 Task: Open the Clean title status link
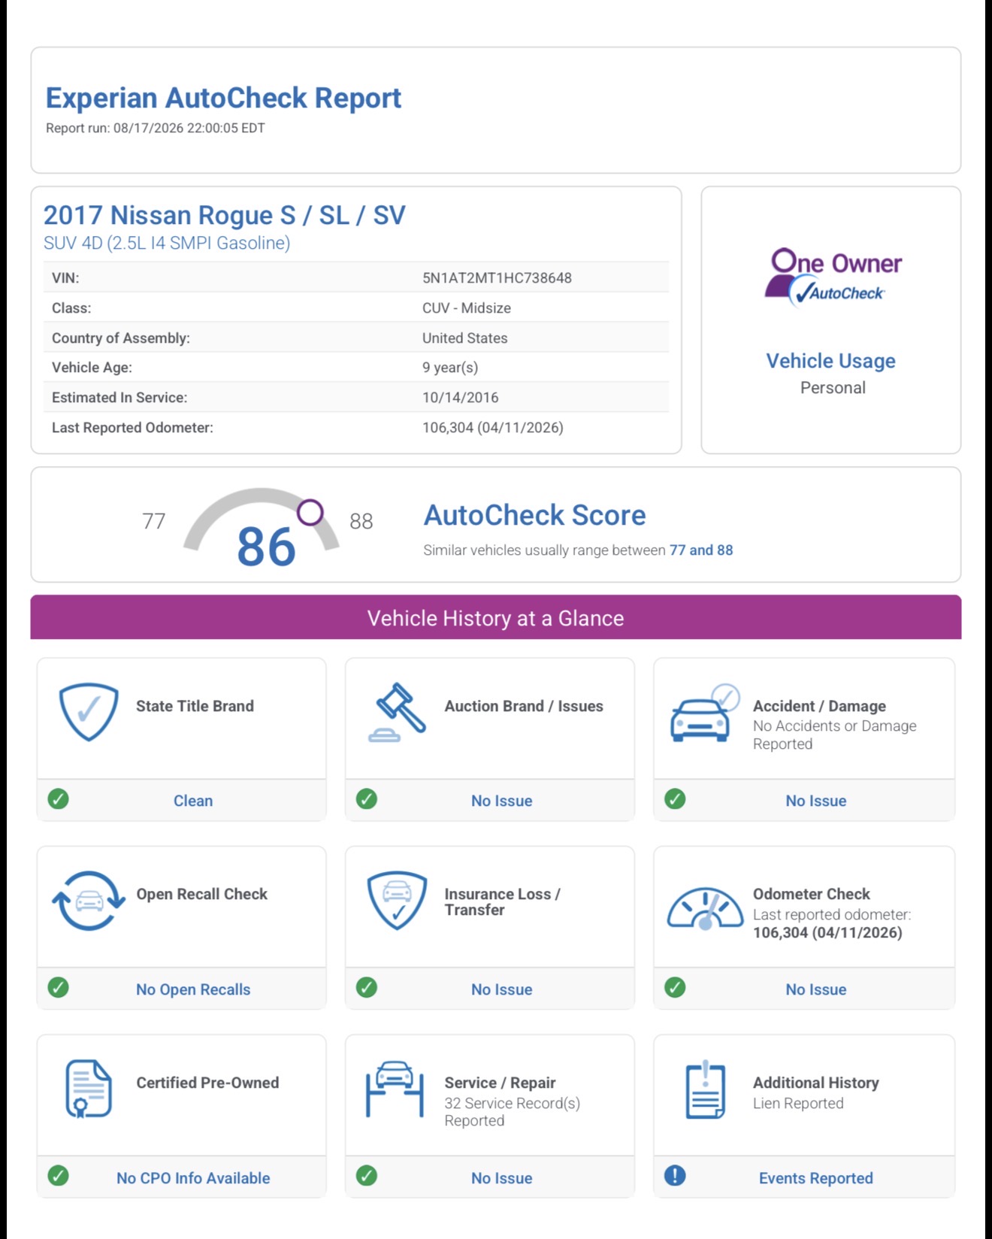[193, 801]
